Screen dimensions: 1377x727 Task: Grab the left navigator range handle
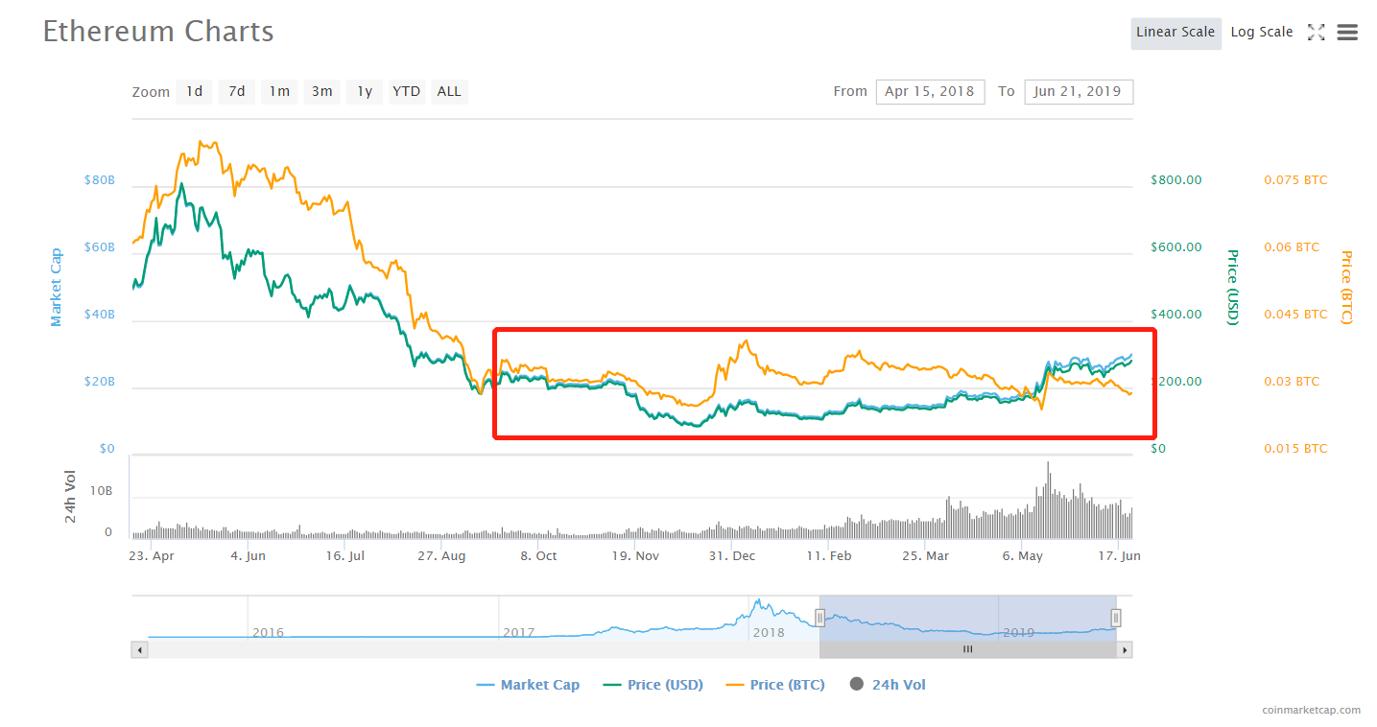(x=819, y=617)
